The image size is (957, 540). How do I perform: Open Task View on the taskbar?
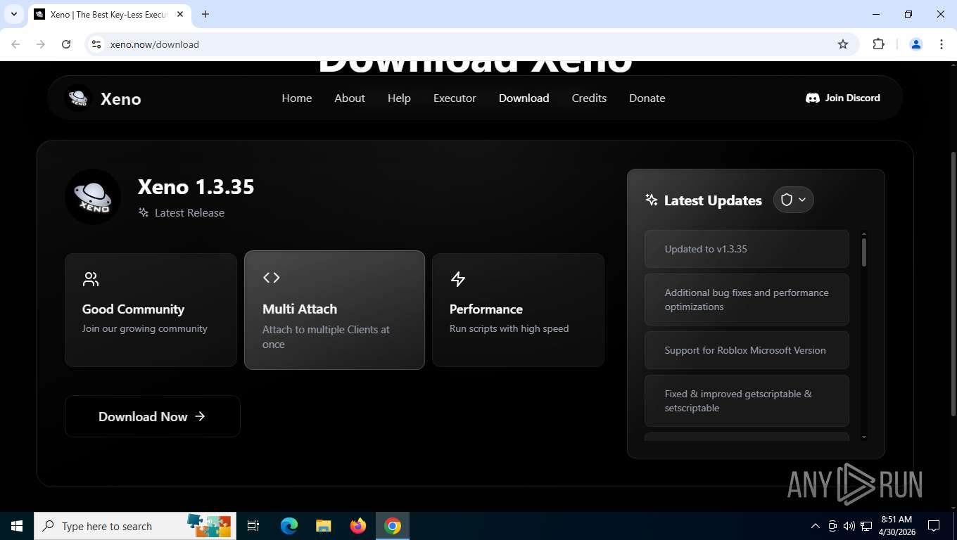253,526
